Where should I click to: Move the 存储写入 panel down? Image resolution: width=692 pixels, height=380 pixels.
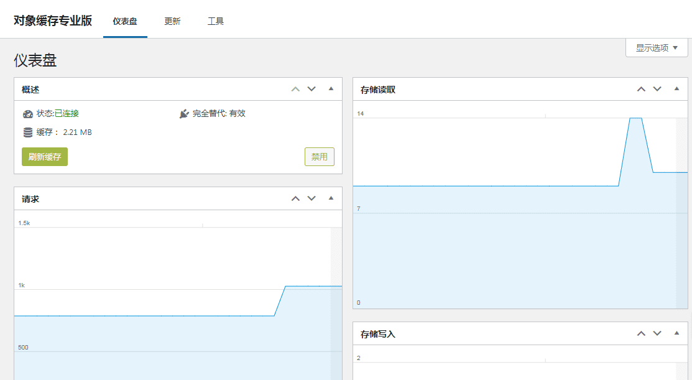pyautogui.click(x=657, y=333)
